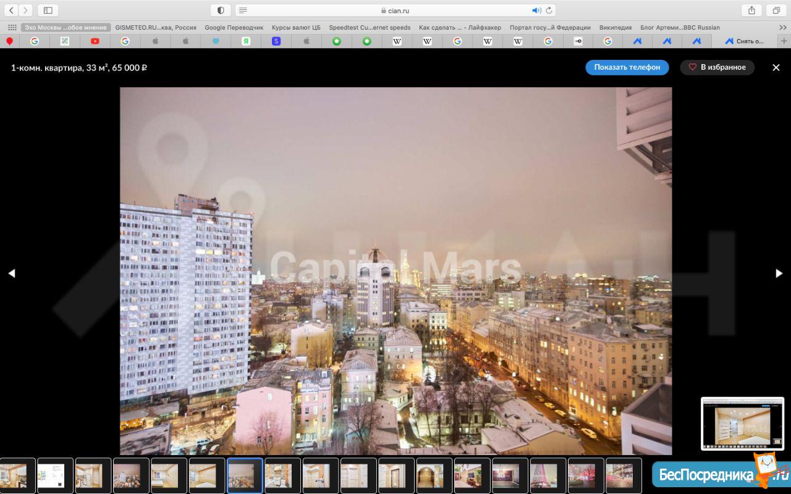
Task: Open the favorites grid (Top Sites) icon
Action: pyautogui.click(x=12, y=27)
